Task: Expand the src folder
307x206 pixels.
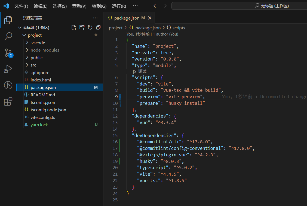Action: 27,65
